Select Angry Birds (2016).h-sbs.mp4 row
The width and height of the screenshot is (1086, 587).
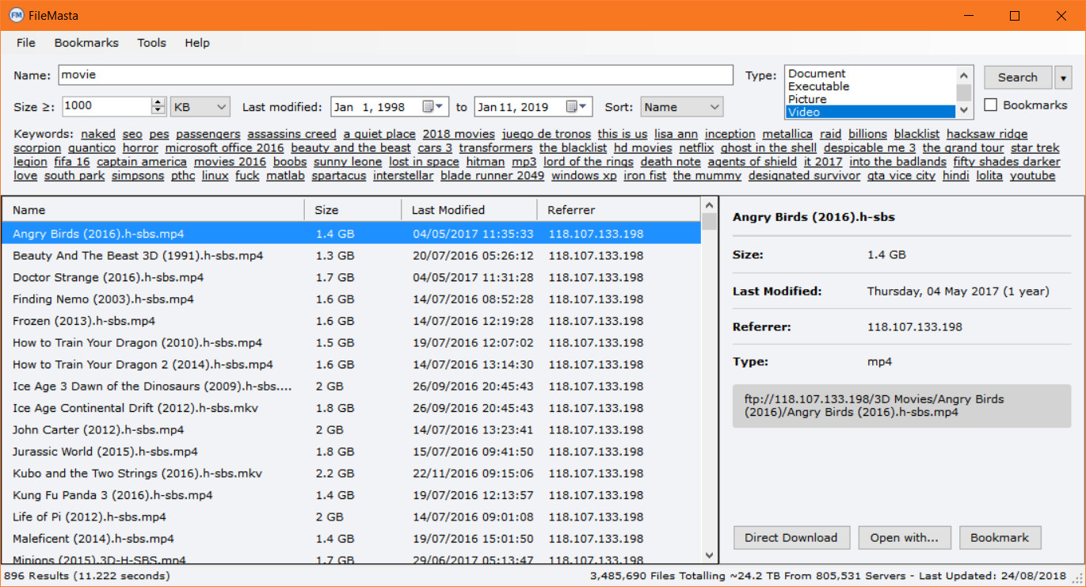click(351, 234)
